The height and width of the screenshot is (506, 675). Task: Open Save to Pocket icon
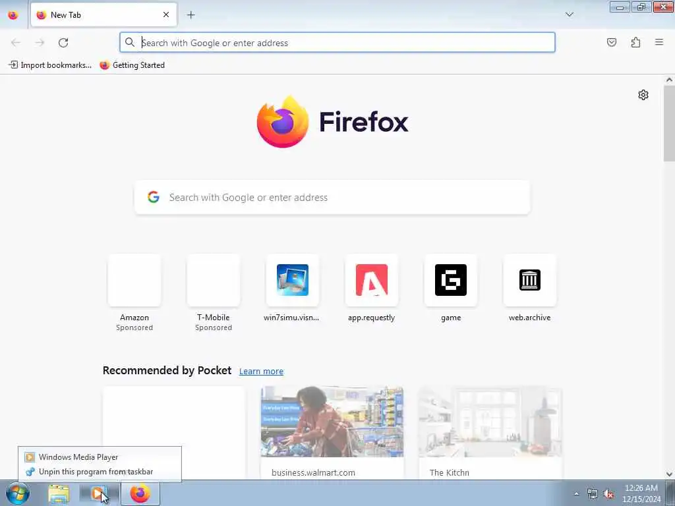click(x=611, y=42)
